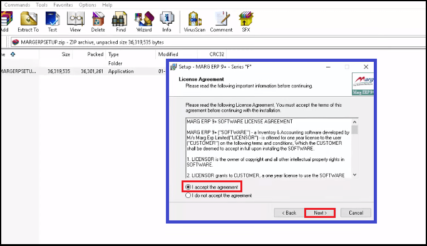The height and width of the screenshot is (246, 427).
Task: Select I do not accept the agreement
Action: [219, 195]
